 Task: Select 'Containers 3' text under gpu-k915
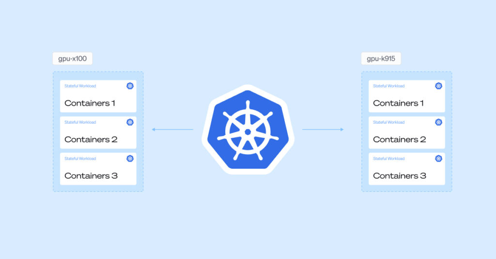tap(400, 176)
